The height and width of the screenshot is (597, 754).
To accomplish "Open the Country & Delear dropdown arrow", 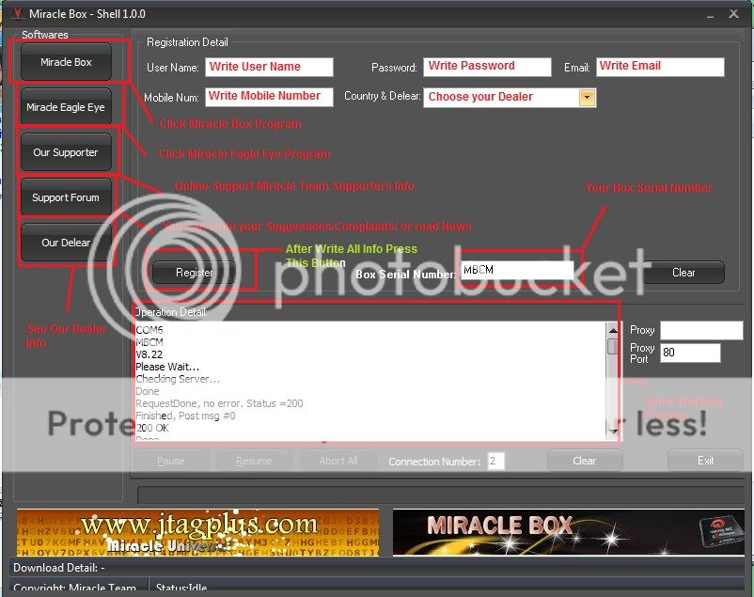I will pyautogui.click(x=588, y=98).
